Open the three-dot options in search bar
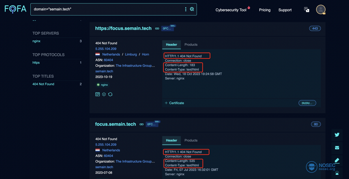The height and width of the screenshot is (179, 349). pyautogui.click(x=186, y=9)
